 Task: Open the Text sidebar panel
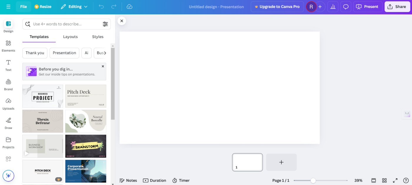point(8,65)
